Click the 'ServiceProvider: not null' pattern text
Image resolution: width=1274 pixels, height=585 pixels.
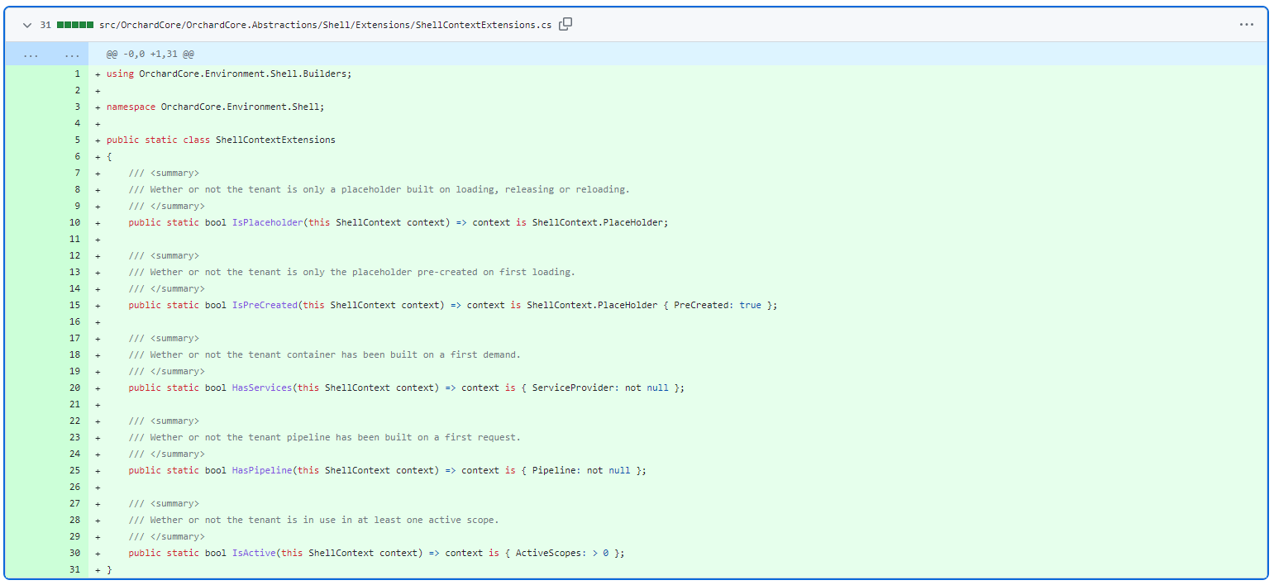click(x=600, y=388)
